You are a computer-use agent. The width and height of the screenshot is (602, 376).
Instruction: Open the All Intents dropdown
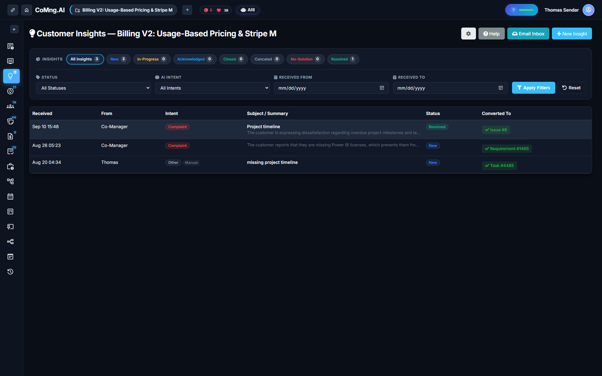(x=212, y=88)
